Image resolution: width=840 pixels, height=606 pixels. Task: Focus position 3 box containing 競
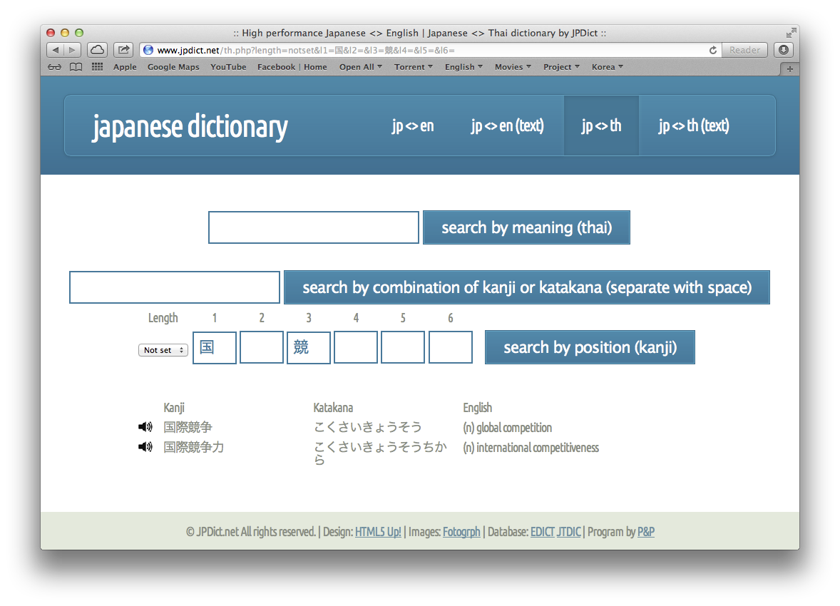click(x=309, y=347)
